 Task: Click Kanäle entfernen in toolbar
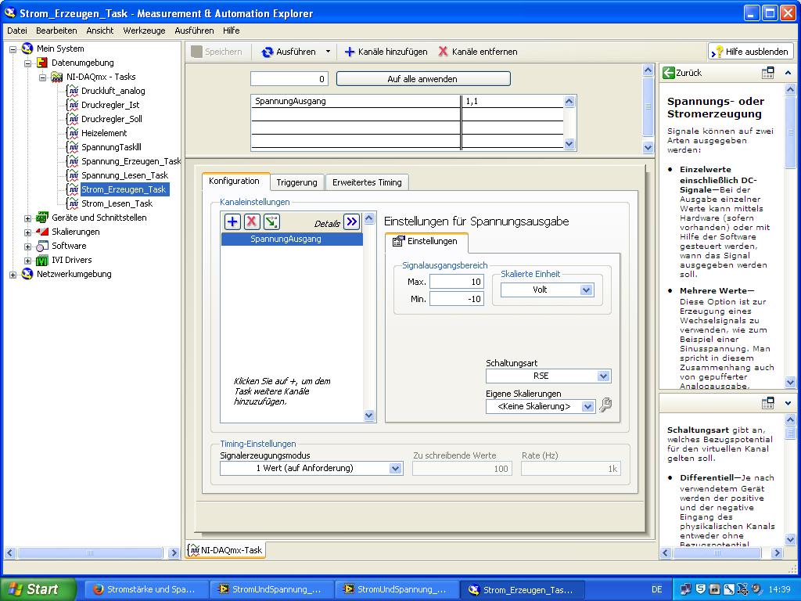[477, 52]
